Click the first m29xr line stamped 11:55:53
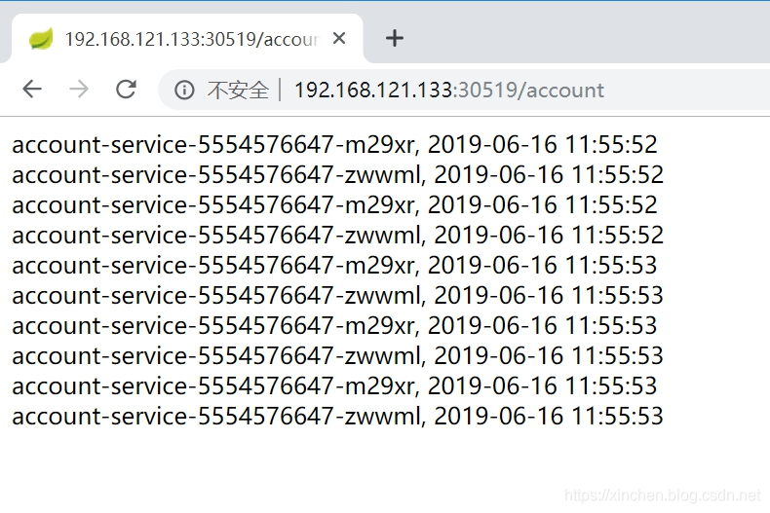The image size is (770, 513). coord(334,266)
